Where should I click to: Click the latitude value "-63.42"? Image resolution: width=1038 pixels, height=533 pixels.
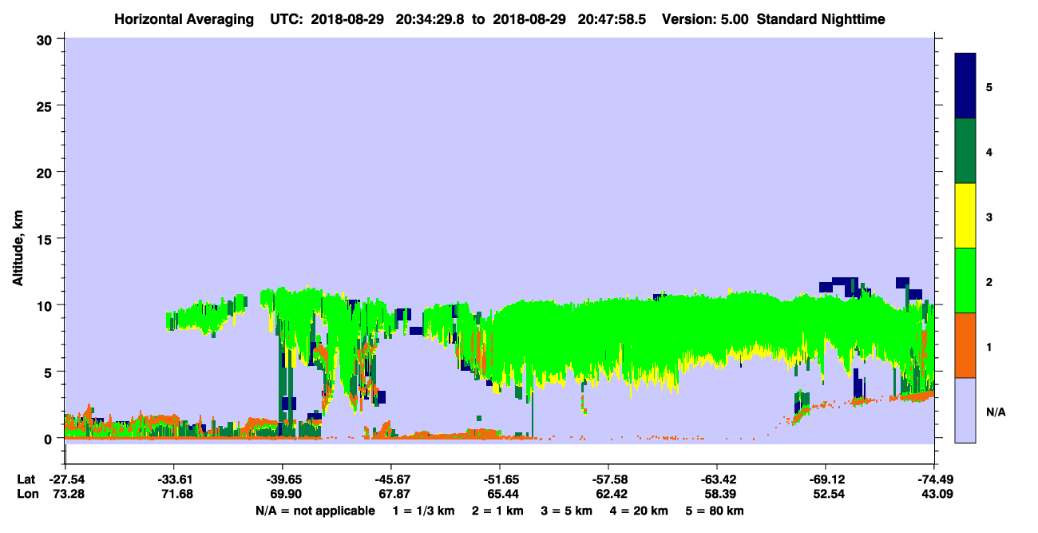[x=717, y=479]
